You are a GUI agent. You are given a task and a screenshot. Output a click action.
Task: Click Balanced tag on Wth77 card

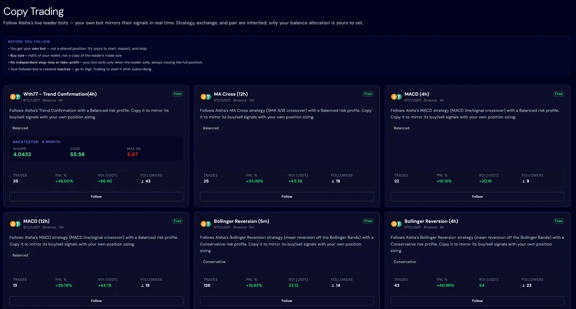click(x=20, y=128)
